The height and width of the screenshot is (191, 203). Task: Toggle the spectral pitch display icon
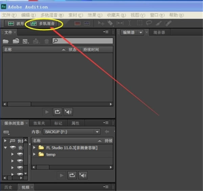tap(87, 23)
